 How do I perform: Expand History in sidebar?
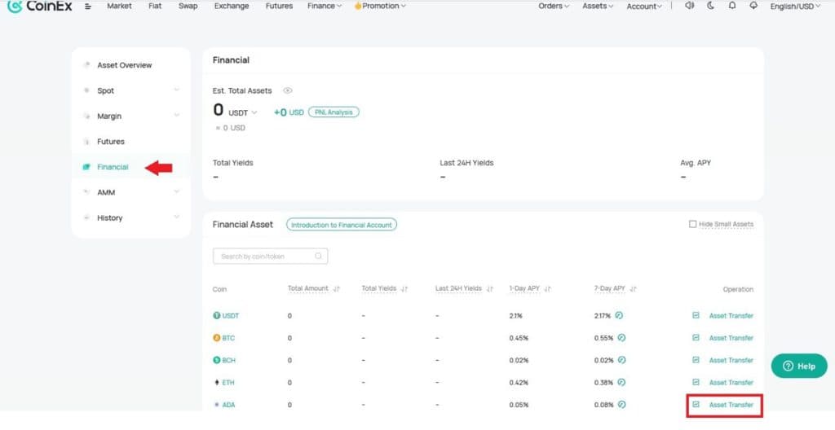[177, 217]
